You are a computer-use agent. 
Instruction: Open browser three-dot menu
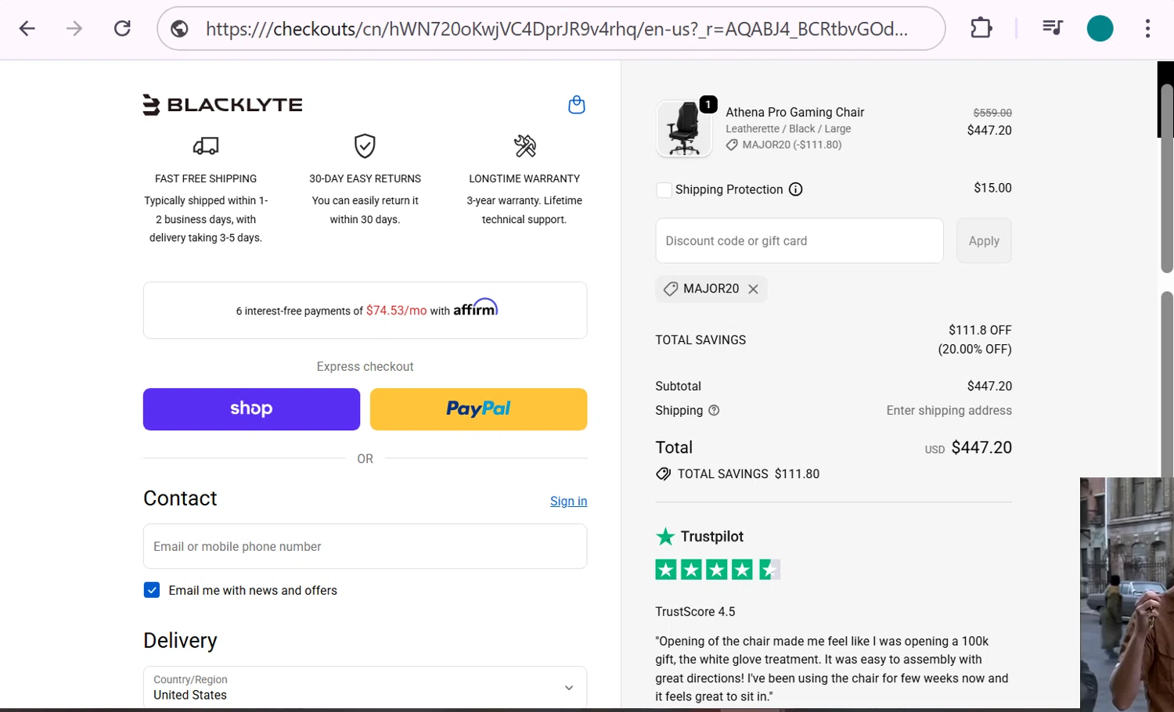tap(1147, 29)
